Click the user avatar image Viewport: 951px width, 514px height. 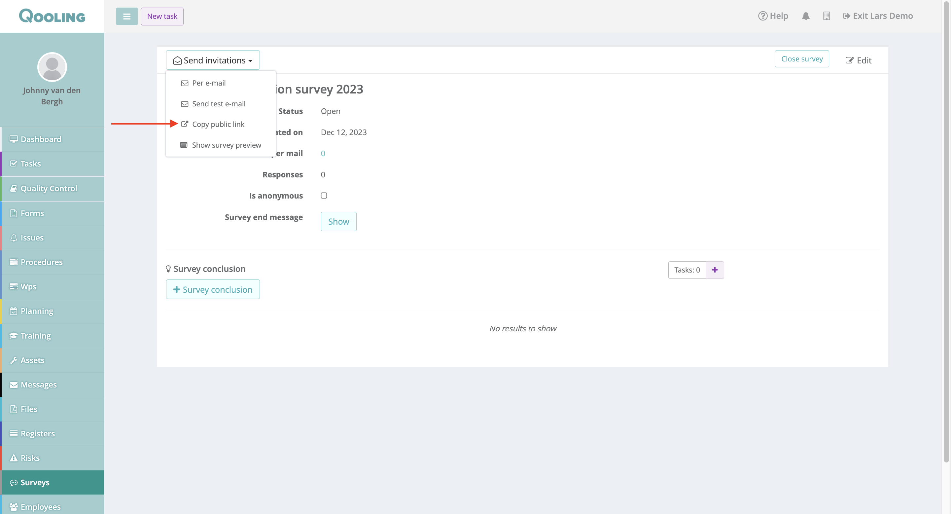pos(52,67)
